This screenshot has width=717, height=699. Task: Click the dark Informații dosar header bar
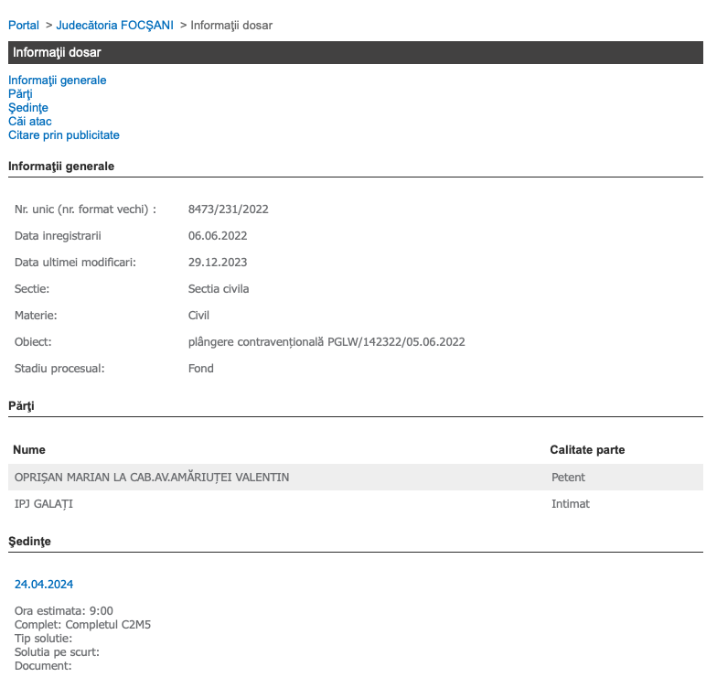(356, 53)
